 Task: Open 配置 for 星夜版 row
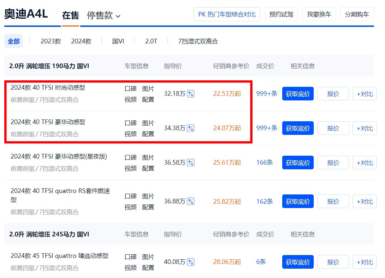click(x=148, y=169)
